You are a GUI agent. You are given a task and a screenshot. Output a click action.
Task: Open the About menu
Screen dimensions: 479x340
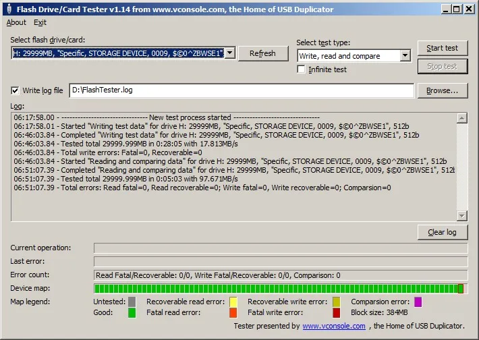click(x=16, y=23)
